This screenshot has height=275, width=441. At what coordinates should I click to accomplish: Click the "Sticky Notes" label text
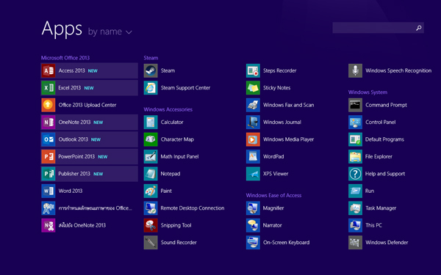point(277,88)
